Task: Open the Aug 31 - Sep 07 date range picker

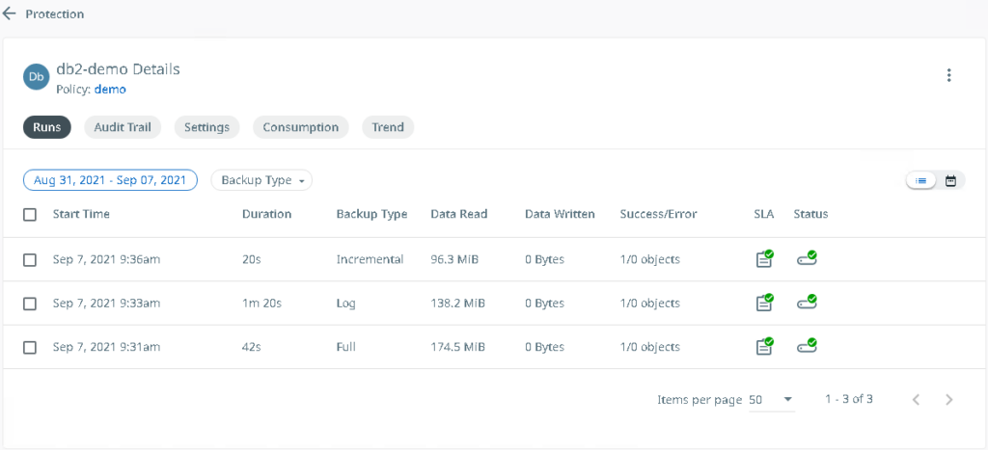Action: (110, 180)
